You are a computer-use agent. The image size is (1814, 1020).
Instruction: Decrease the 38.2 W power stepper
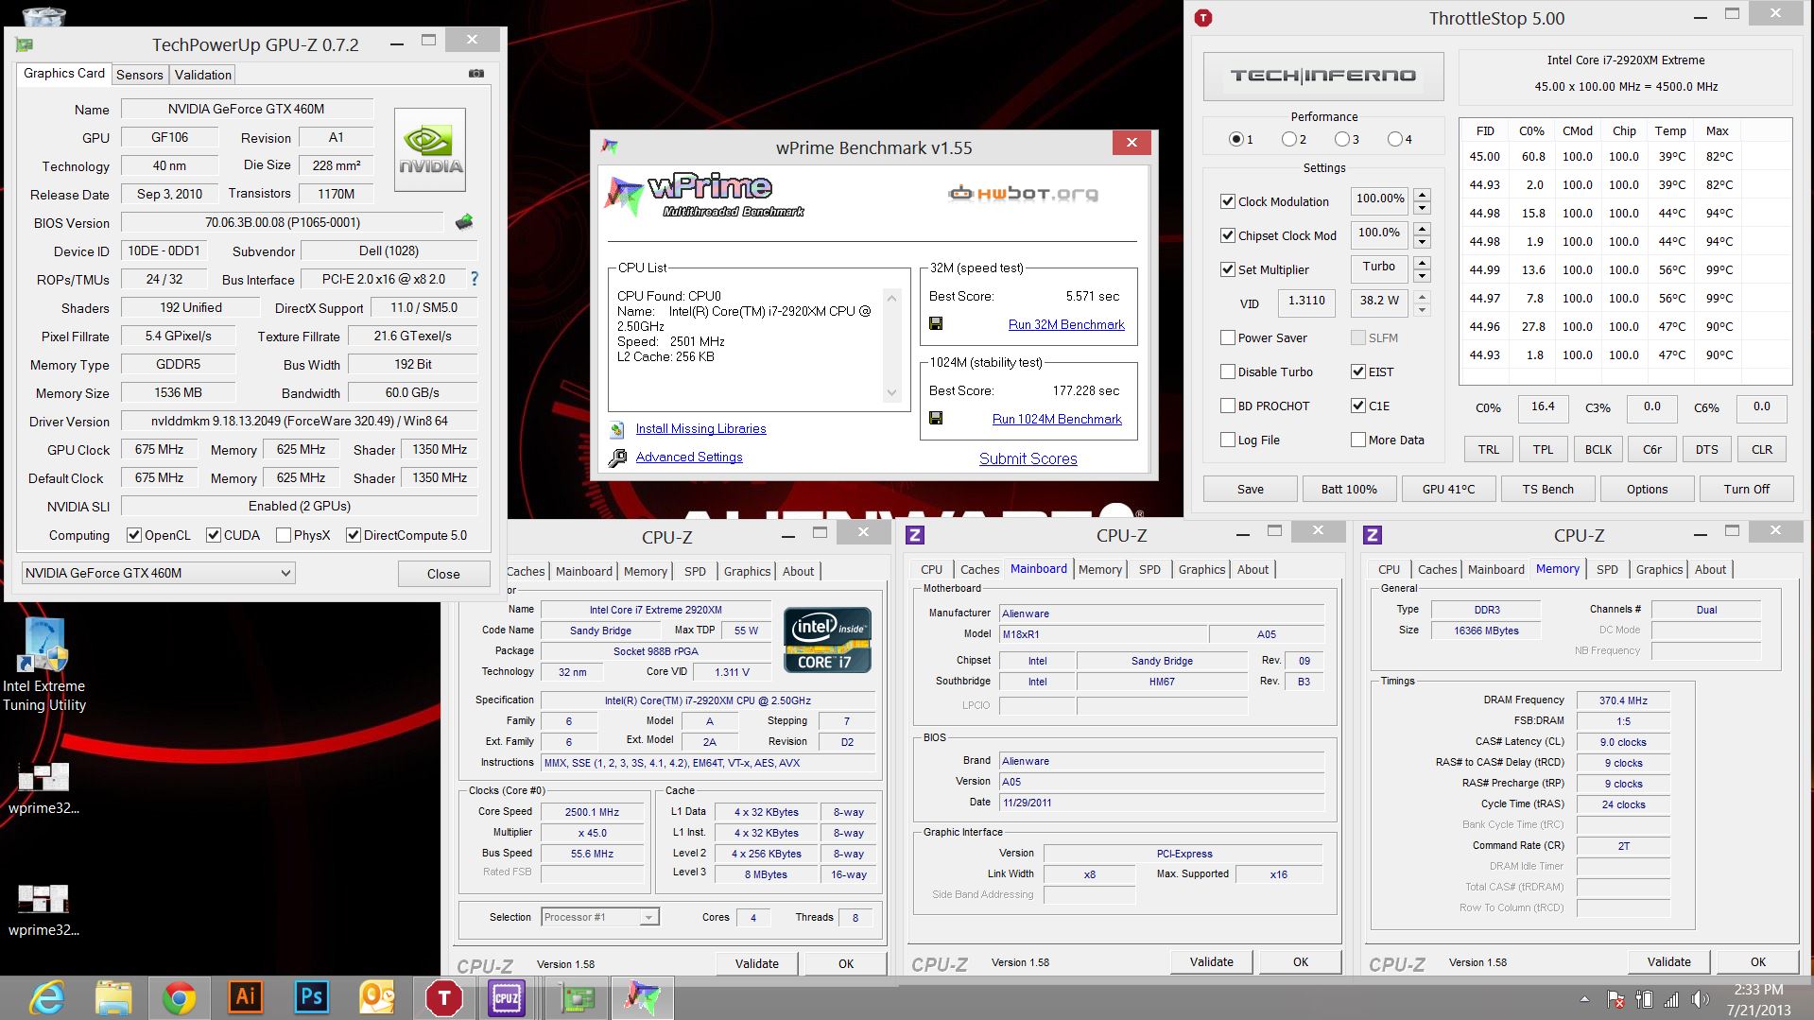[x=1422, y=310]
